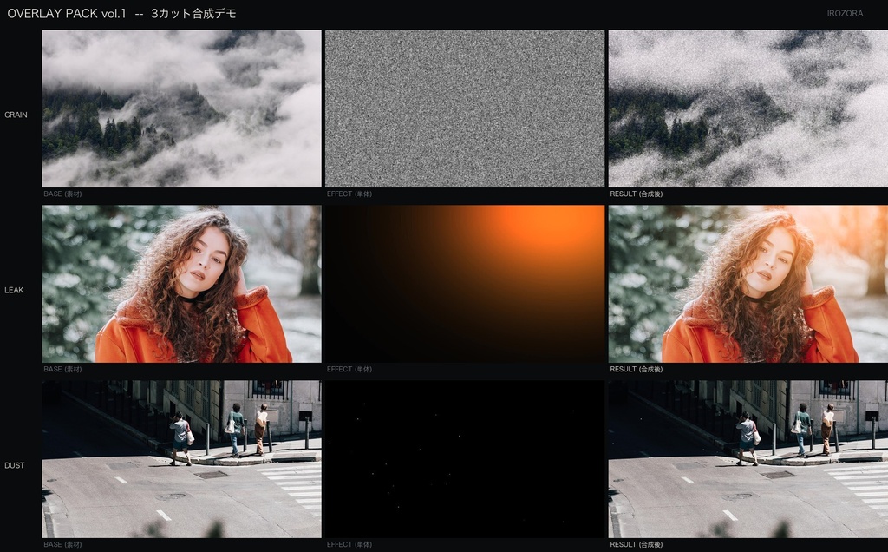Click the EFFECT caption under noise image
Screen dimensions: 888x552
(349, 194)
